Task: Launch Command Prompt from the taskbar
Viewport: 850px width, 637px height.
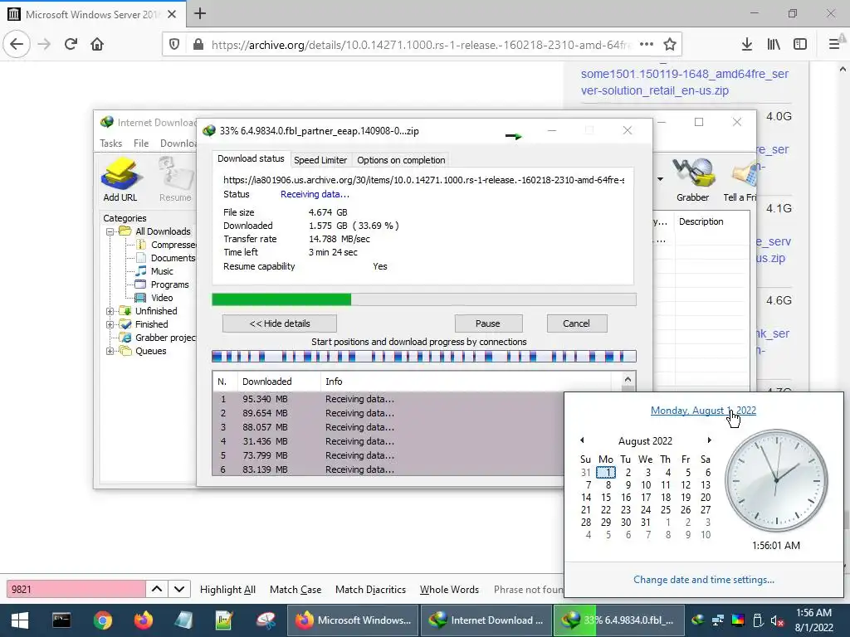Action: coord(61,620)
